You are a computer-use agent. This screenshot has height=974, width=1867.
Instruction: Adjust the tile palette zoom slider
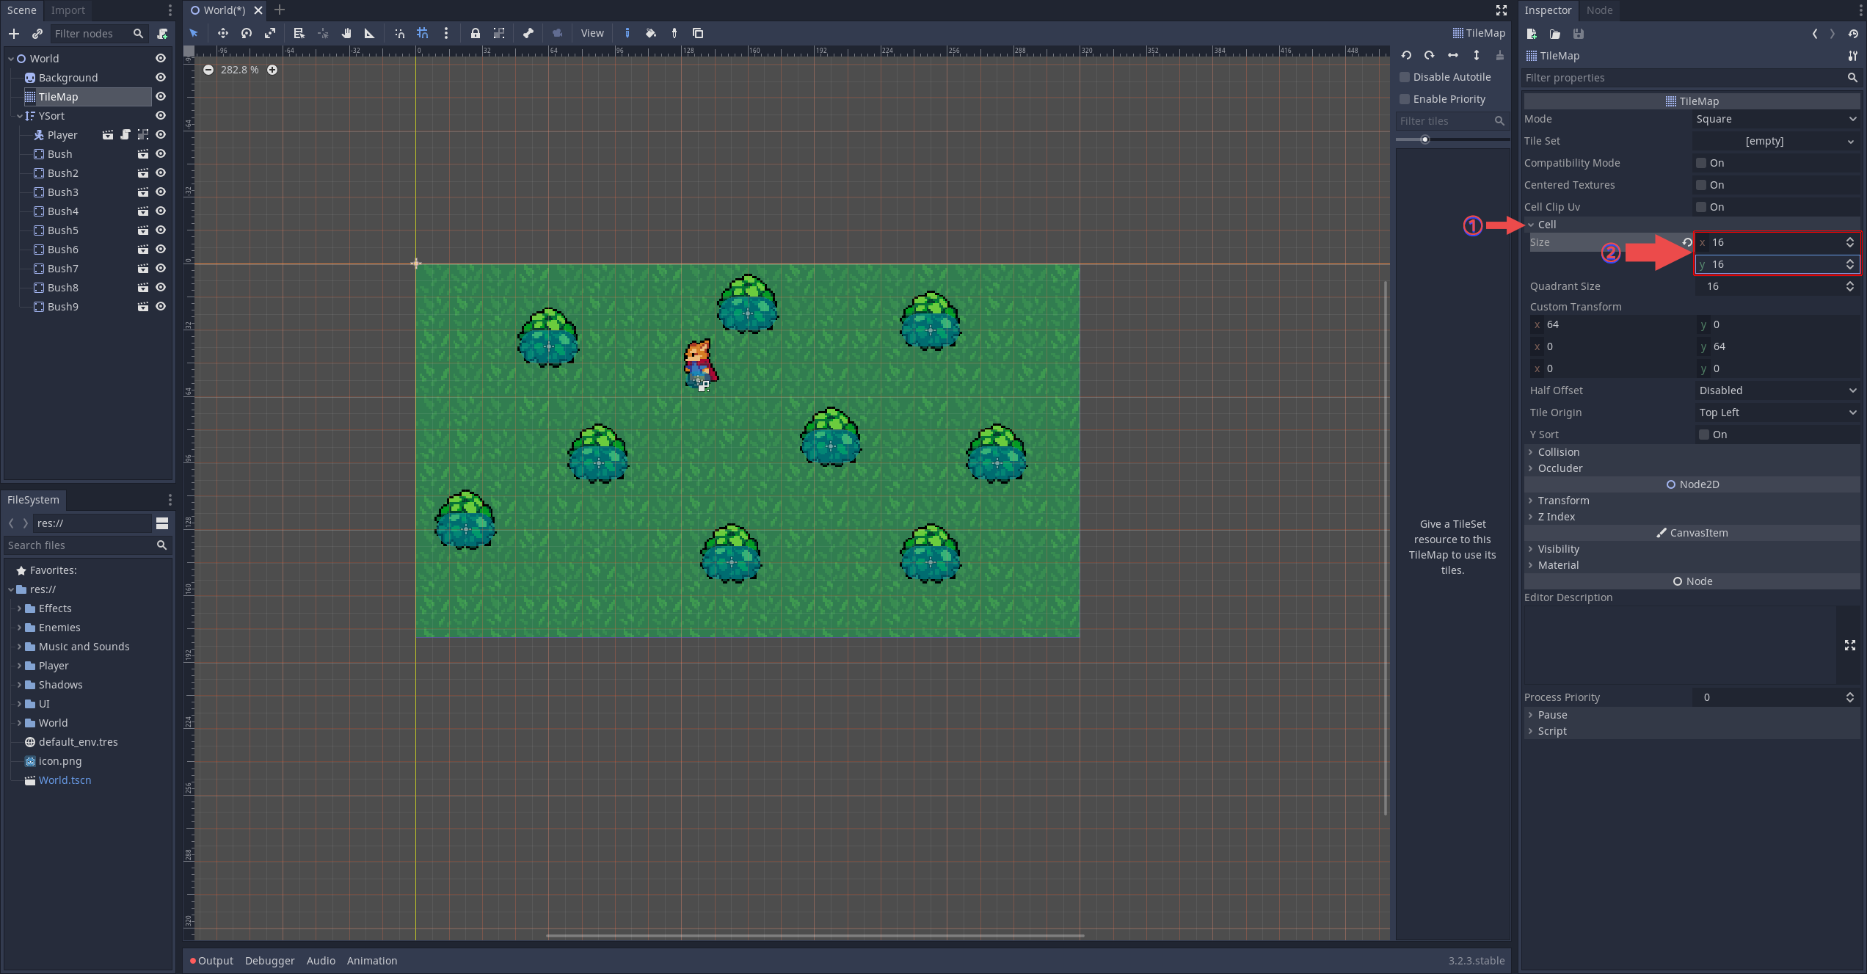tap(1424, 139)
